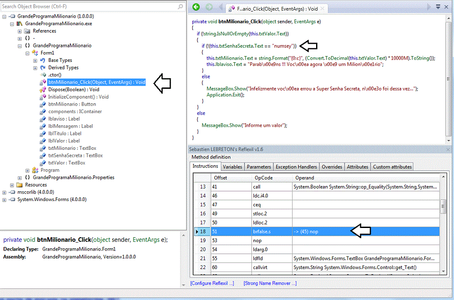Open the Exception Handlers tab
Image resolution: width=454 pixels, height=300 pixels.
tap(296, 167)
